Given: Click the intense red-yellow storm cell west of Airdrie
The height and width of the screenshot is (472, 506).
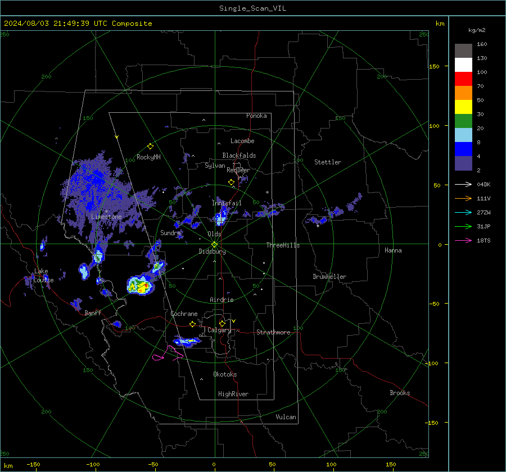Looking at the screenshot, I should 141,286.
